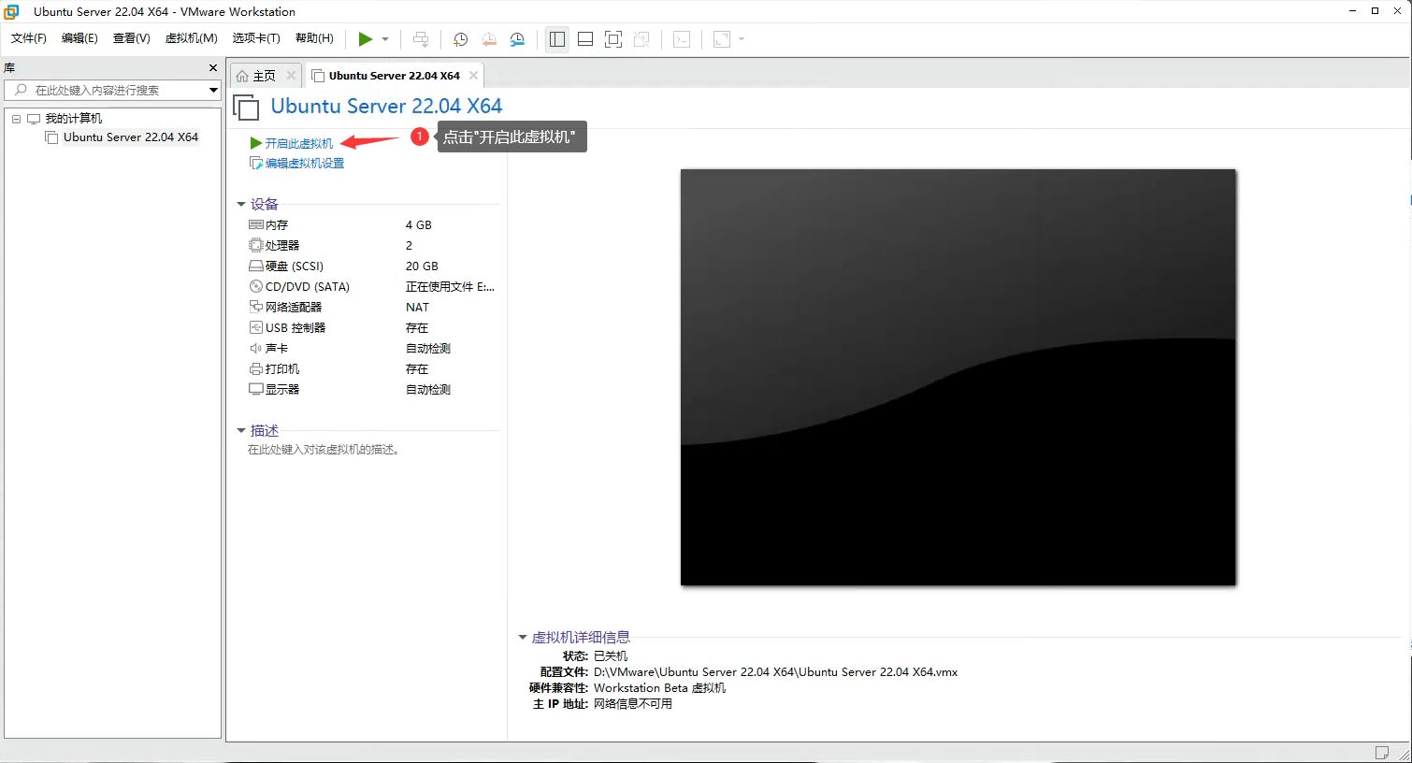1412x763 pixels.
Task: Click the USB 控制器 device row
Action: [x=372, y=328]
